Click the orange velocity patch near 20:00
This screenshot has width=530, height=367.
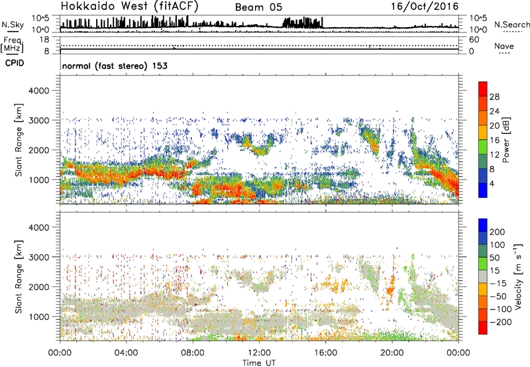[x=390, y=290]
